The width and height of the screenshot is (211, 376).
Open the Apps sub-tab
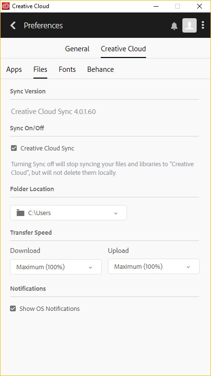[x=14, y=69]
